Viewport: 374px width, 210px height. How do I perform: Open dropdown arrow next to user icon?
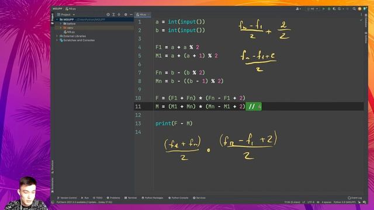pos(300,9)
